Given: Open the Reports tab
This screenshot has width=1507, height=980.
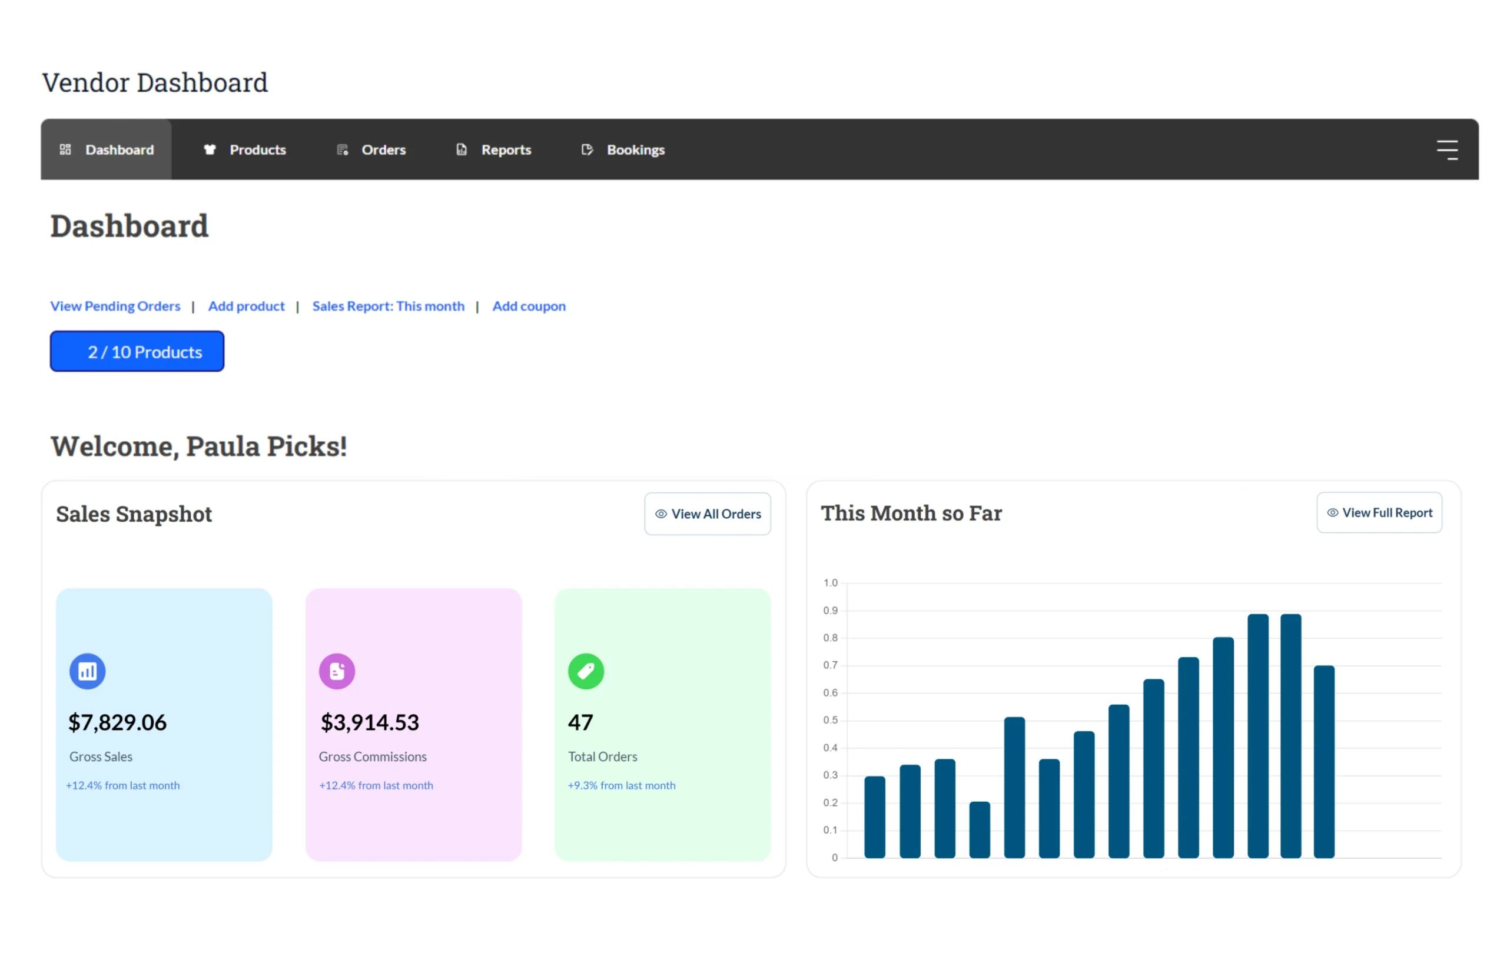Looking at the screenshot, I should click(x=493, y=149).
